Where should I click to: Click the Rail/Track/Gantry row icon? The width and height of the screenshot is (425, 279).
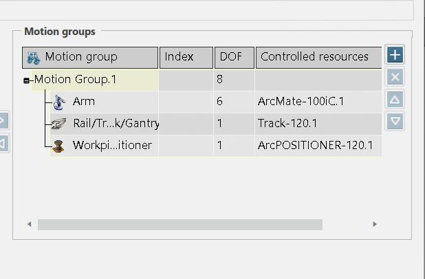pos(58,124)
